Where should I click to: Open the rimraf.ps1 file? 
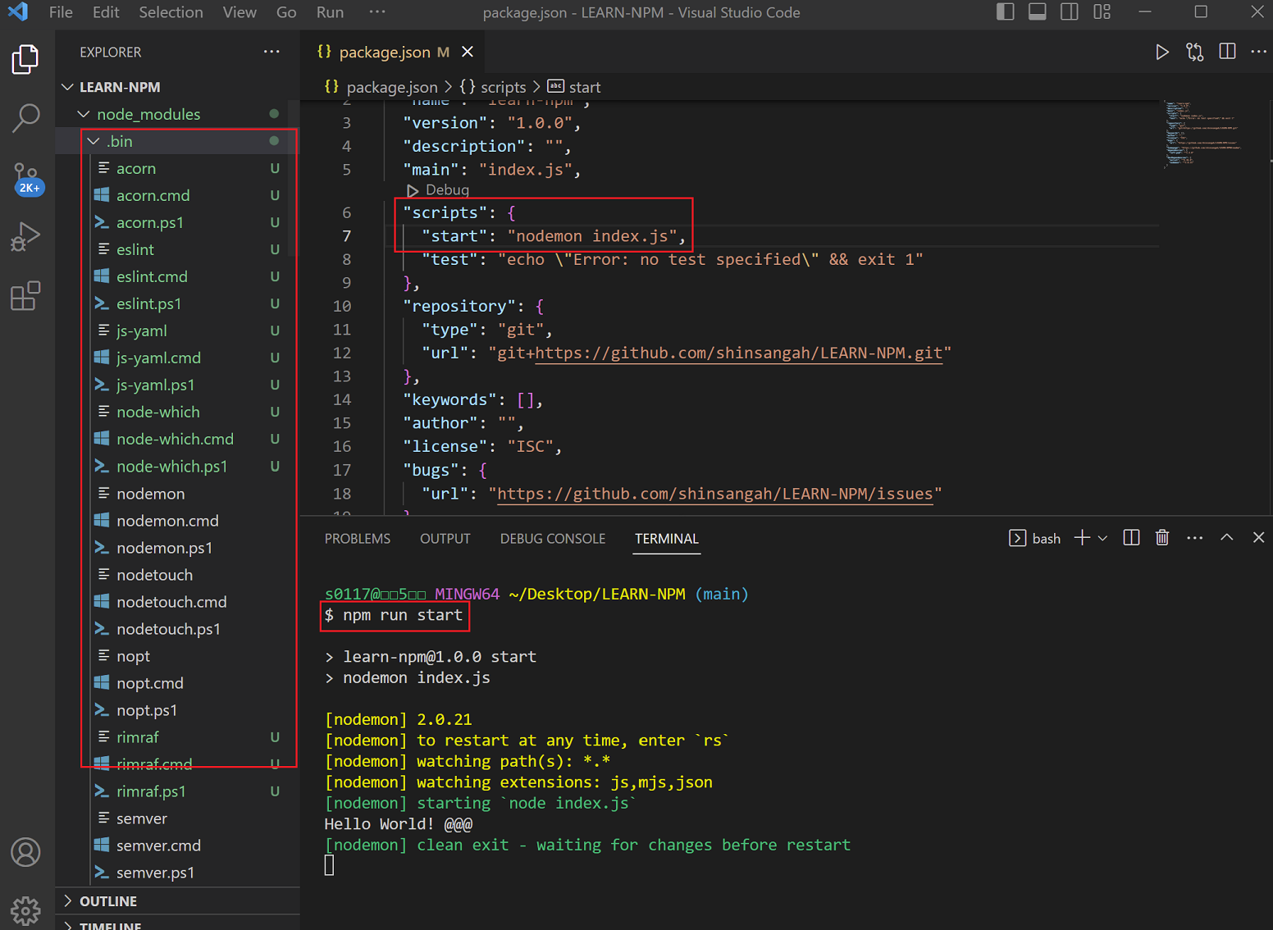tap(176, 791)
